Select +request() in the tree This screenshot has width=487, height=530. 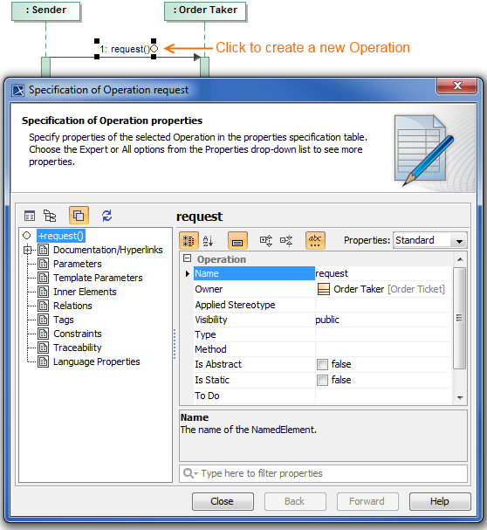pos(61,236)
